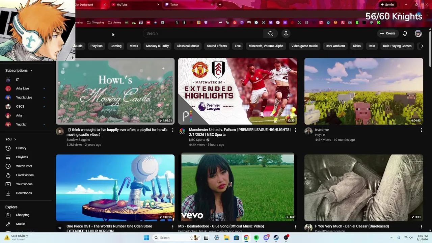Show more category chips with right arrow

pyautogui.click(x=422, y=46)
